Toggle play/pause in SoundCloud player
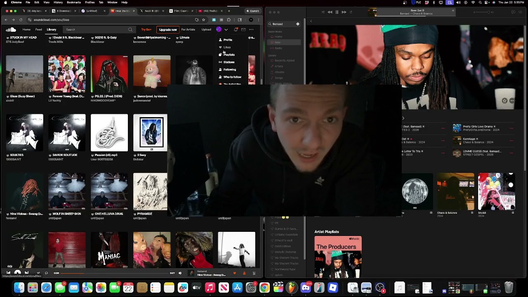The height and width of the screenshot is (297, 528). (x=17, y=273)
